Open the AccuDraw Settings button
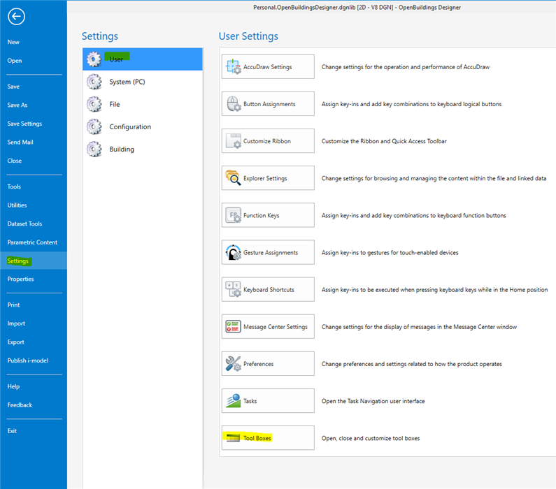This screenshot has width=556, height=489. point(268,66)
